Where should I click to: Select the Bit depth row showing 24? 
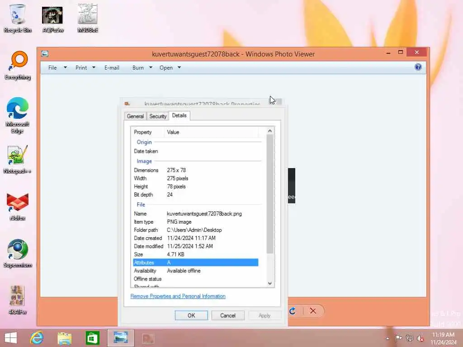195,195
